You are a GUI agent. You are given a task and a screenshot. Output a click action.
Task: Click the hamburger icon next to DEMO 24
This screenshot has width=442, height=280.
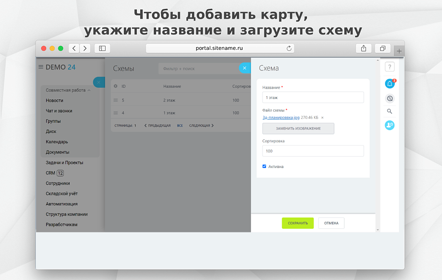(x=42, y=67)
